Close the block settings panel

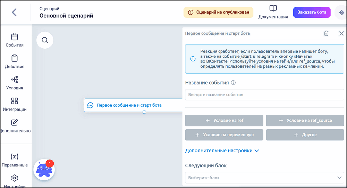[341, 33]
